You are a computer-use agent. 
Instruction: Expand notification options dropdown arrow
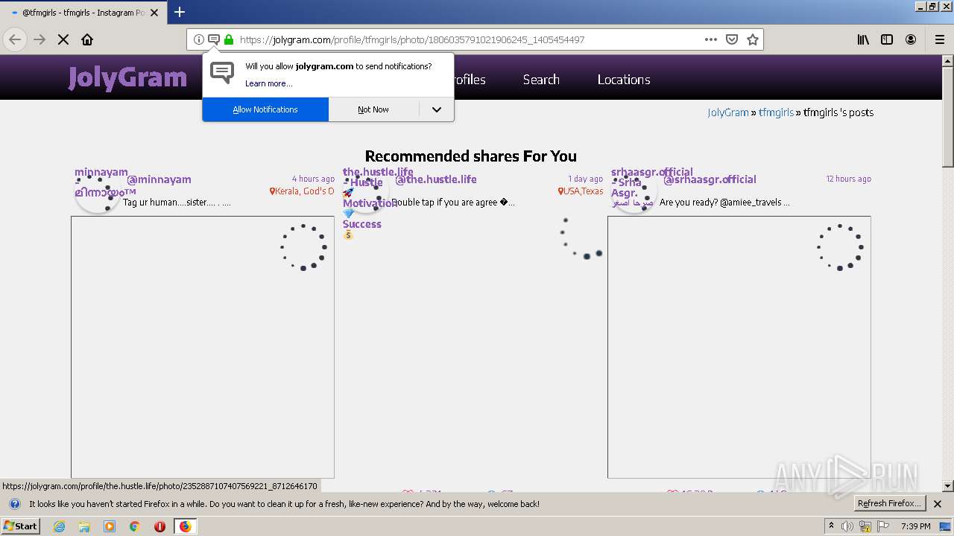tap(437, 109)
